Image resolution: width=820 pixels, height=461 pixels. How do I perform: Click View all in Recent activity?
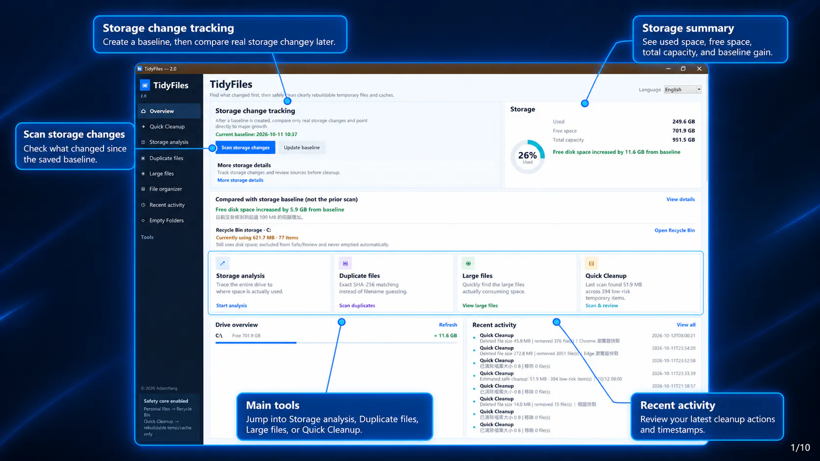pos(686,325)
